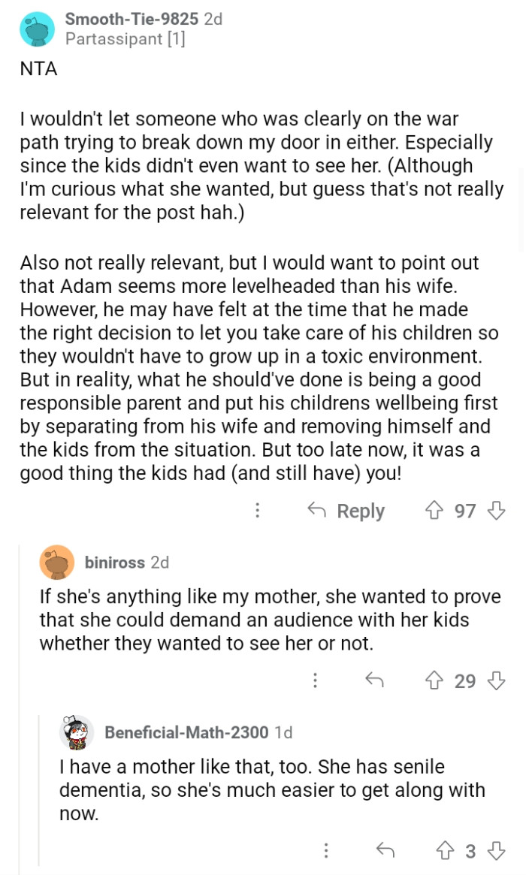Open biniross's user profile
The width and height of the screenshot is (526, 875).
pos(115,562)
